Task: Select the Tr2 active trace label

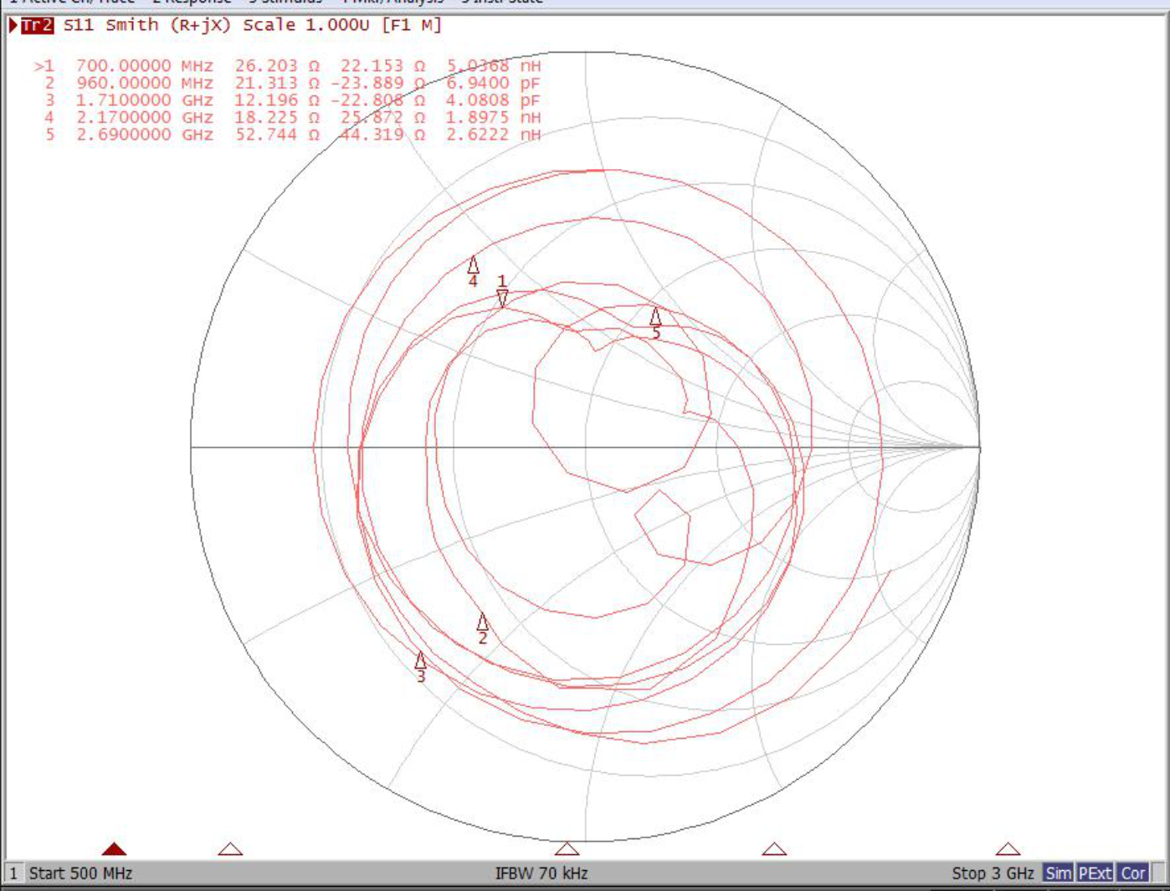Action: 37,25
